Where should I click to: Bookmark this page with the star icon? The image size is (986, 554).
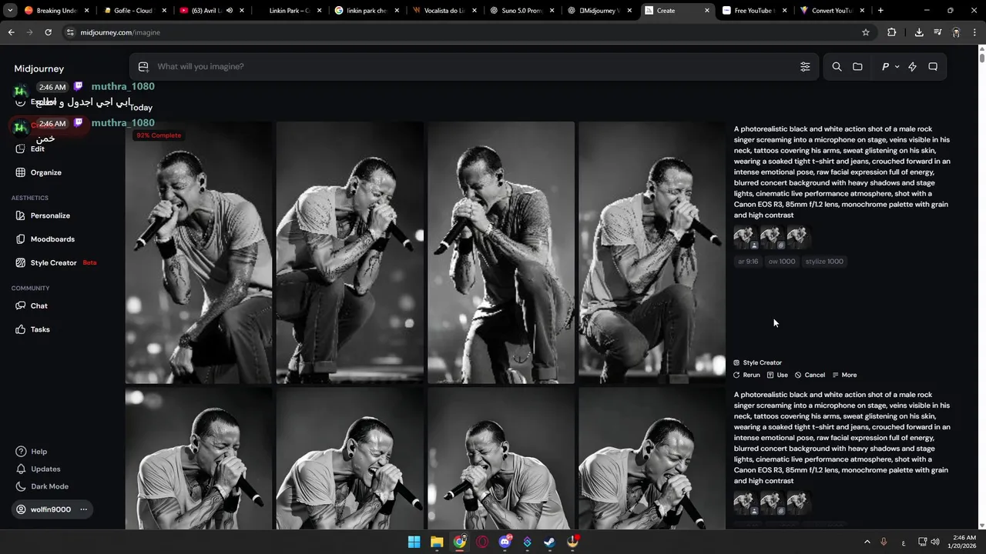pyautogui.click(x=866, y=32)
